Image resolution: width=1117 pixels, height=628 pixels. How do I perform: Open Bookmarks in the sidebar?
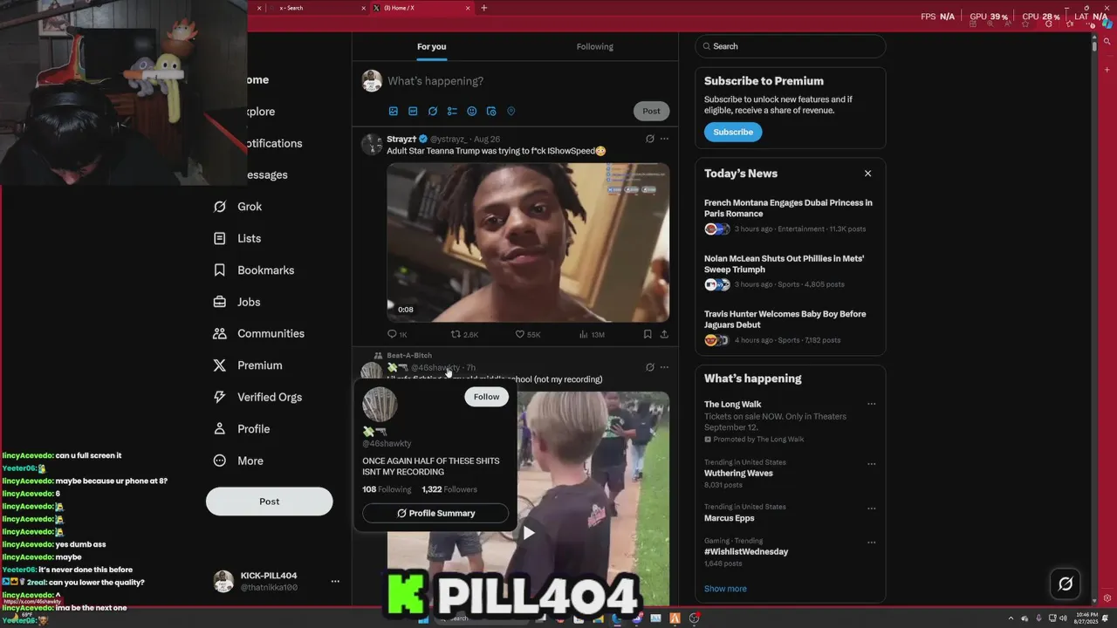coord(253,270)
